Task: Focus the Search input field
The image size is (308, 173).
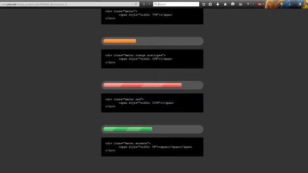Action: click(x=176, y=4)
